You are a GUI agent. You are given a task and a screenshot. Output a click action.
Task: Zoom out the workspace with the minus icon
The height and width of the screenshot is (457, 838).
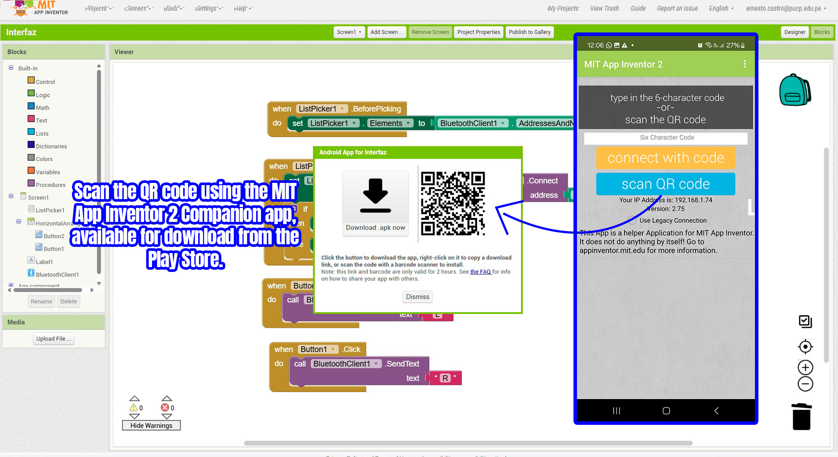click(x=805, y=384)
